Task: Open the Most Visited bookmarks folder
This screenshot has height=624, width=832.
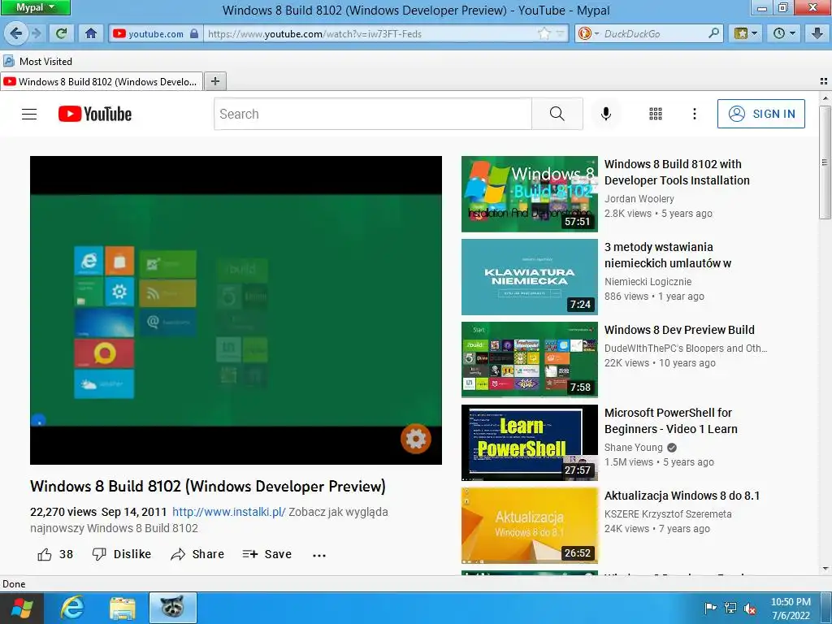Action: tap(38, 62)
